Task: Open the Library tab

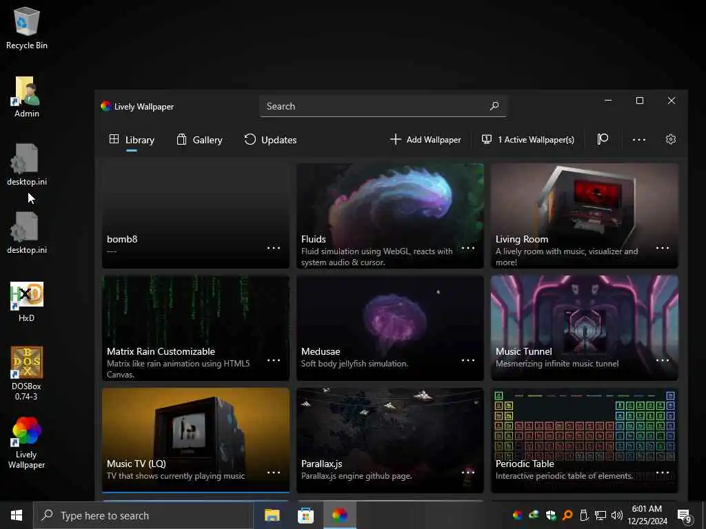Action: pyautogui.click(x=132, y=140)
